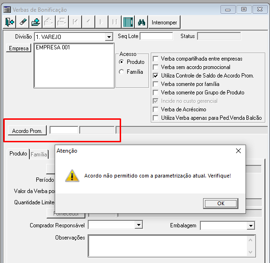The image size is (270, 263).
Task: Click Incide no custo gerencial checkbox
Action: (x=155, y=101)
